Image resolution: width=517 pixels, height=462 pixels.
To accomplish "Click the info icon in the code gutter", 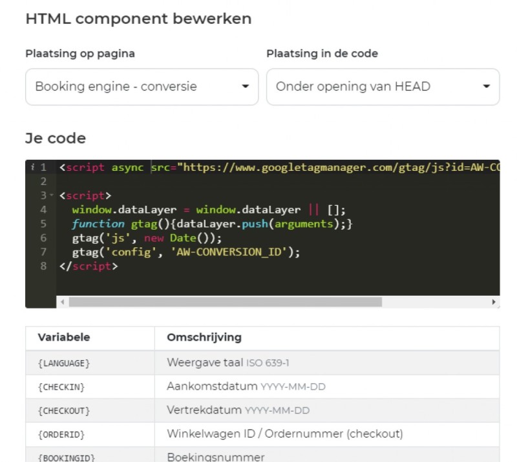I will coord(32,167).
